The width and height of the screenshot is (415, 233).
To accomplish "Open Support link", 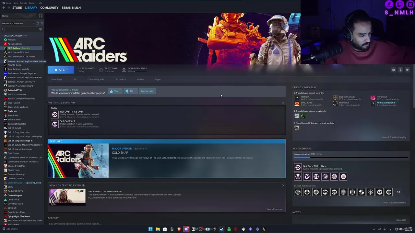I will coord(159,79).
